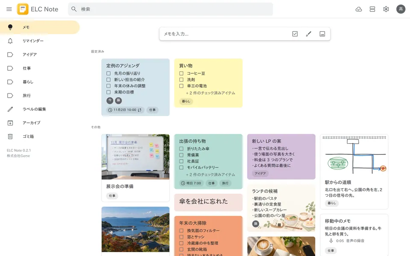410x256 pixels.
Task: Check 換気扇のフィルター item
Action: pyautogui.click(x=181, y=231)
